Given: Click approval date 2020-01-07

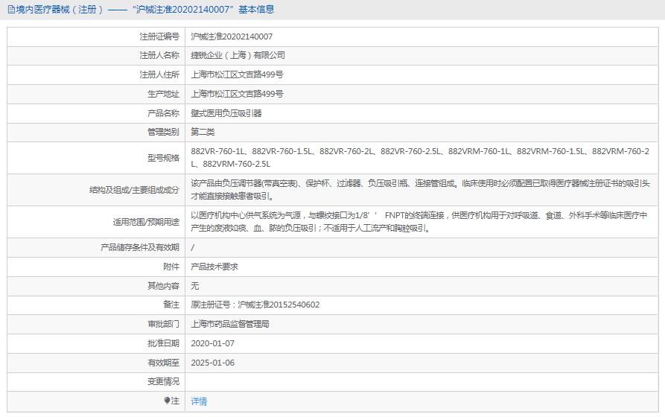Looking at the screenshot, I should tap(212, 343).
